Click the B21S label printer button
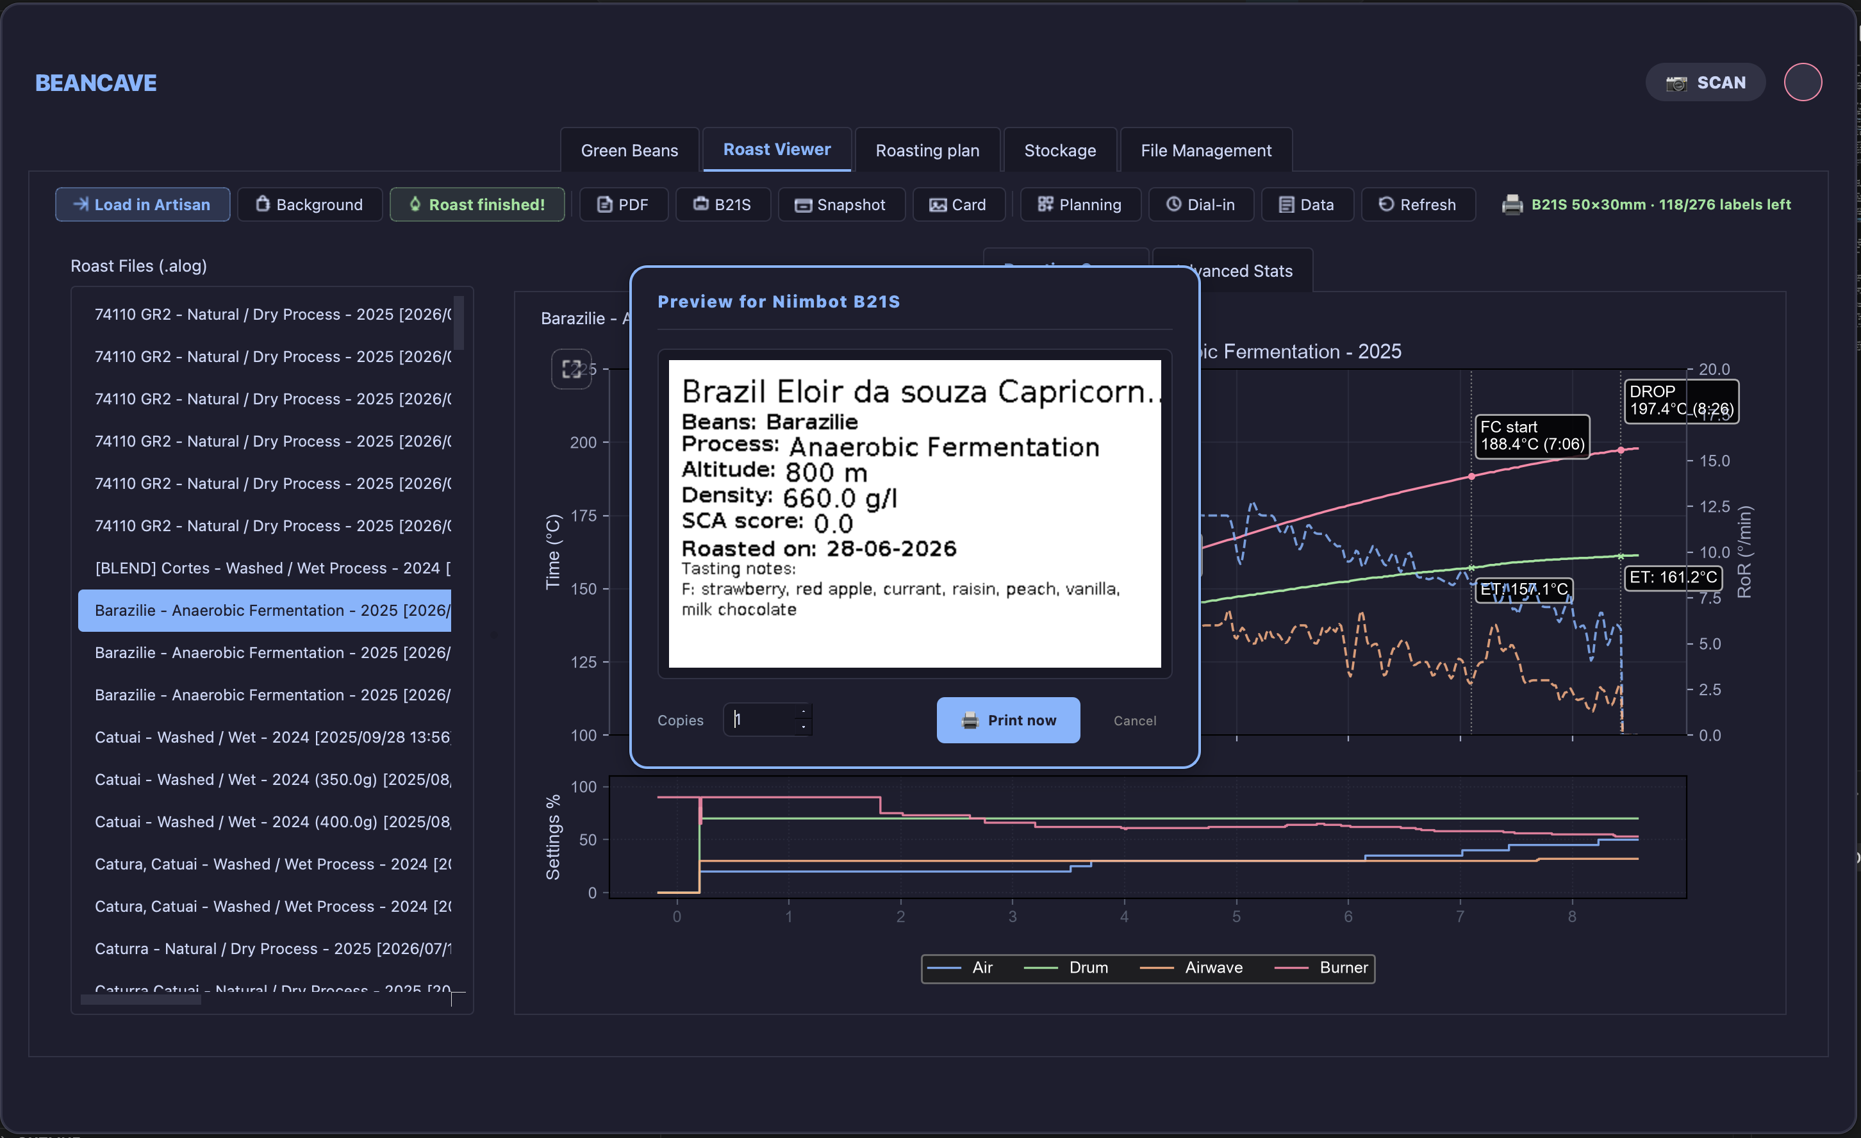The image size is (1861, 1138). [x=723, y=204]
